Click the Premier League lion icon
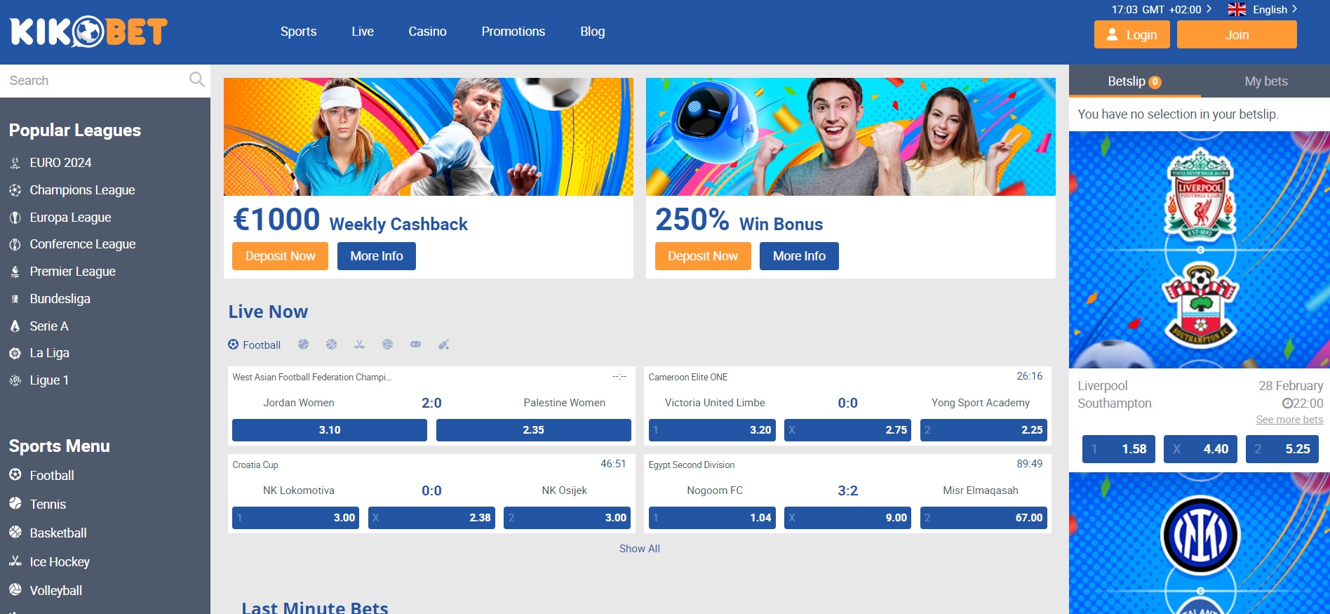 (15, 272)
